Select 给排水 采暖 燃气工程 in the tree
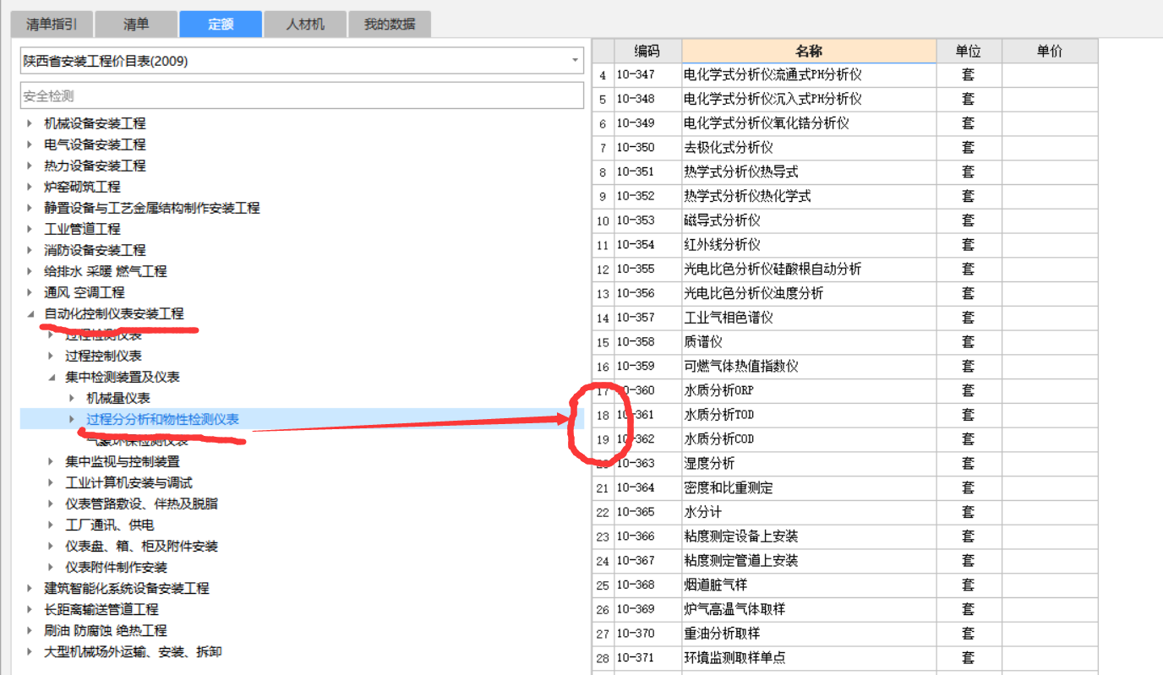The height and width of the screenshot is (675, 1163). (106, 271)
